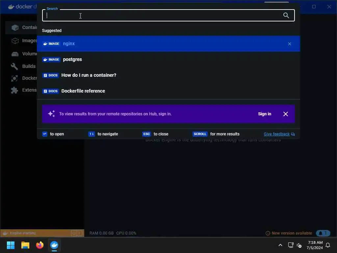The image size is (337, 253).
Task: Click the Docker whale logo in title bar
Action: pyautogui.click(x=11, y=7)
